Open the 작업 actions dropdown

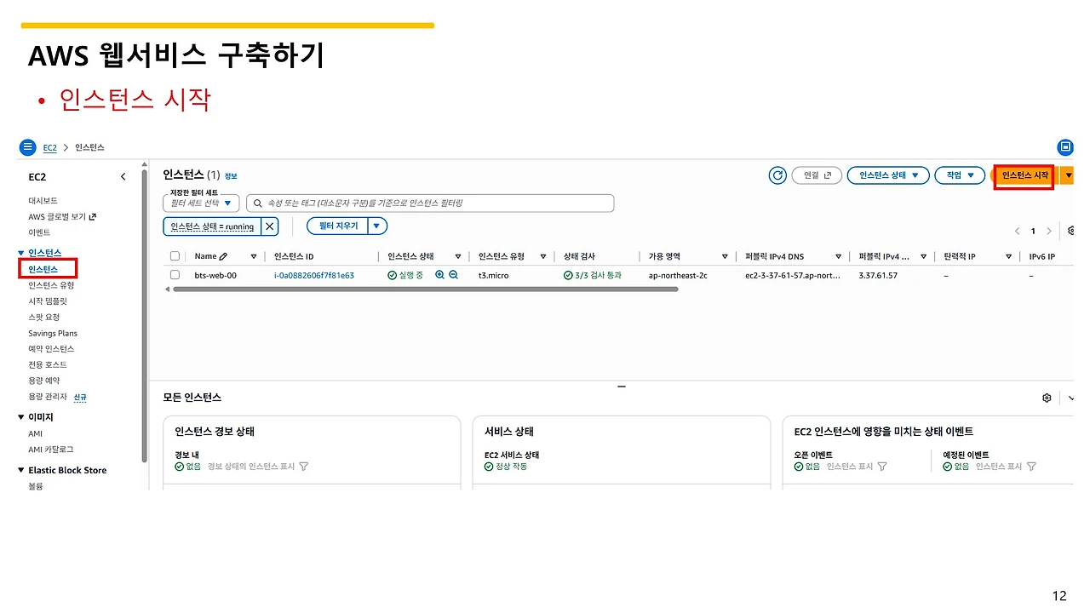[960, 175]
